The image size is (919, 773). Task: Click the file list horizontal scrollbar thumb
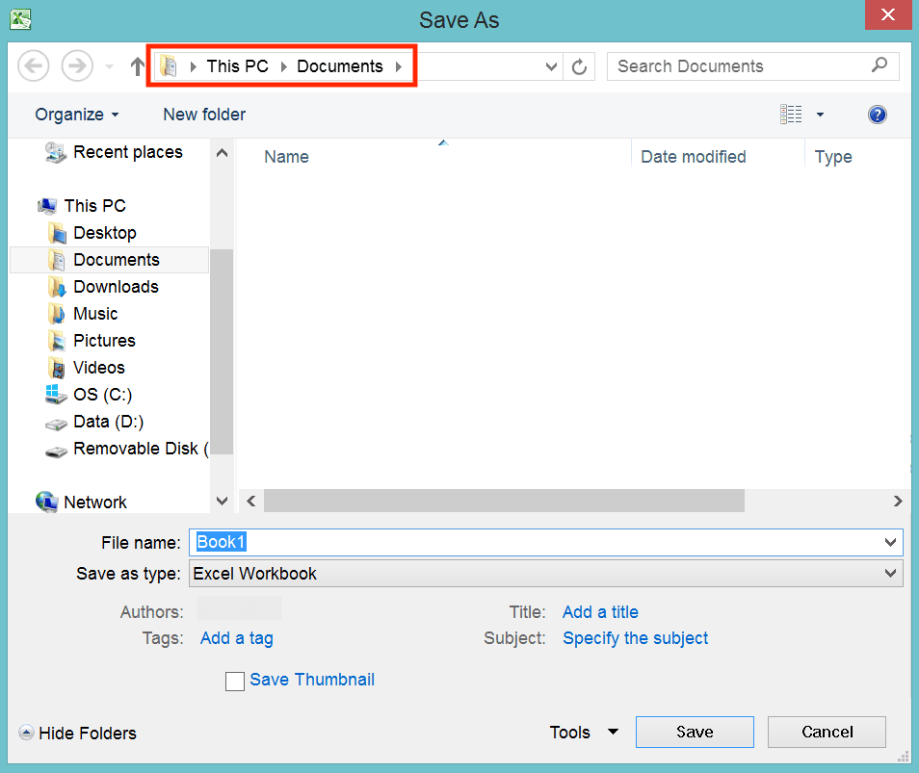tap(504, 501)
